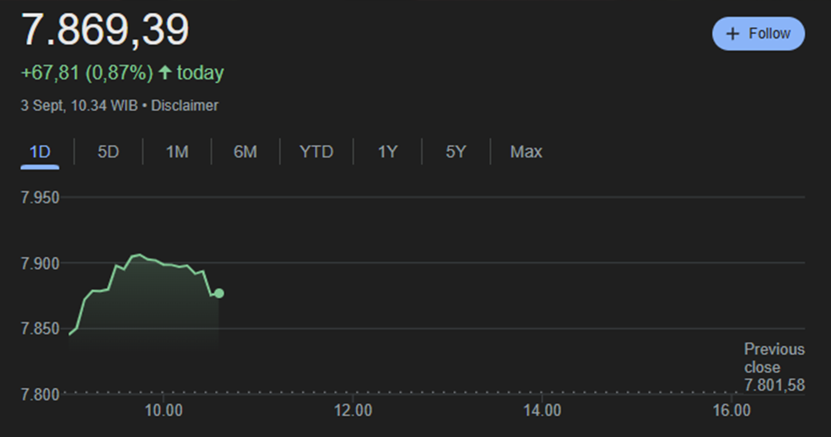Click the 12.00 time axis label

pos(353,411)
